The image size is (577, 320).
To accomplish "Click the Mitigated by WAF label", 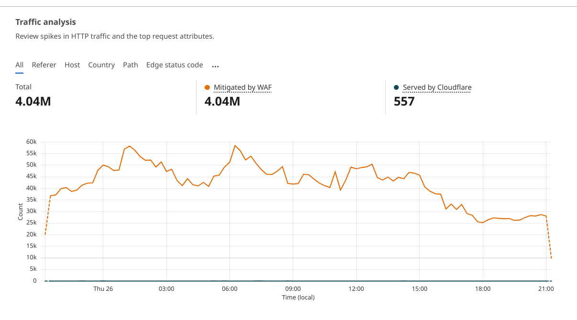I will coord(243,87).
